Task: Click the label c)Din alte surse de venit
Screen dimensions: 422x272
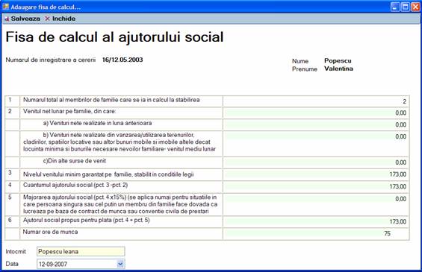Action: coord(75,161)
